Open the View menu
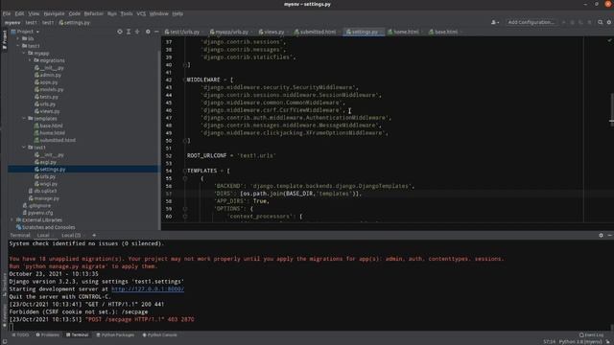The height and width of the screenshot is (345, 614). click(34, 13)
